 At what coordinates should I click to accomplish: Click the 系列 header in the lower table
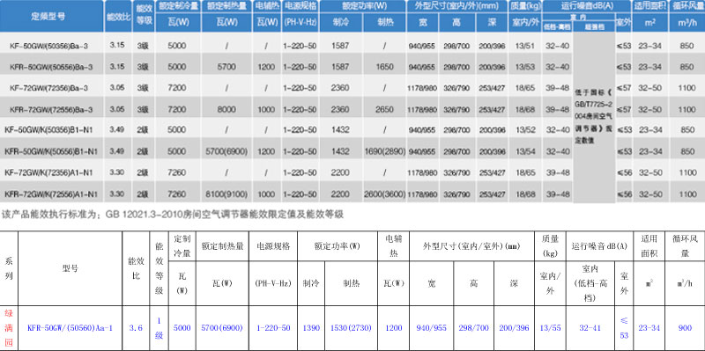tap(9, 268)
